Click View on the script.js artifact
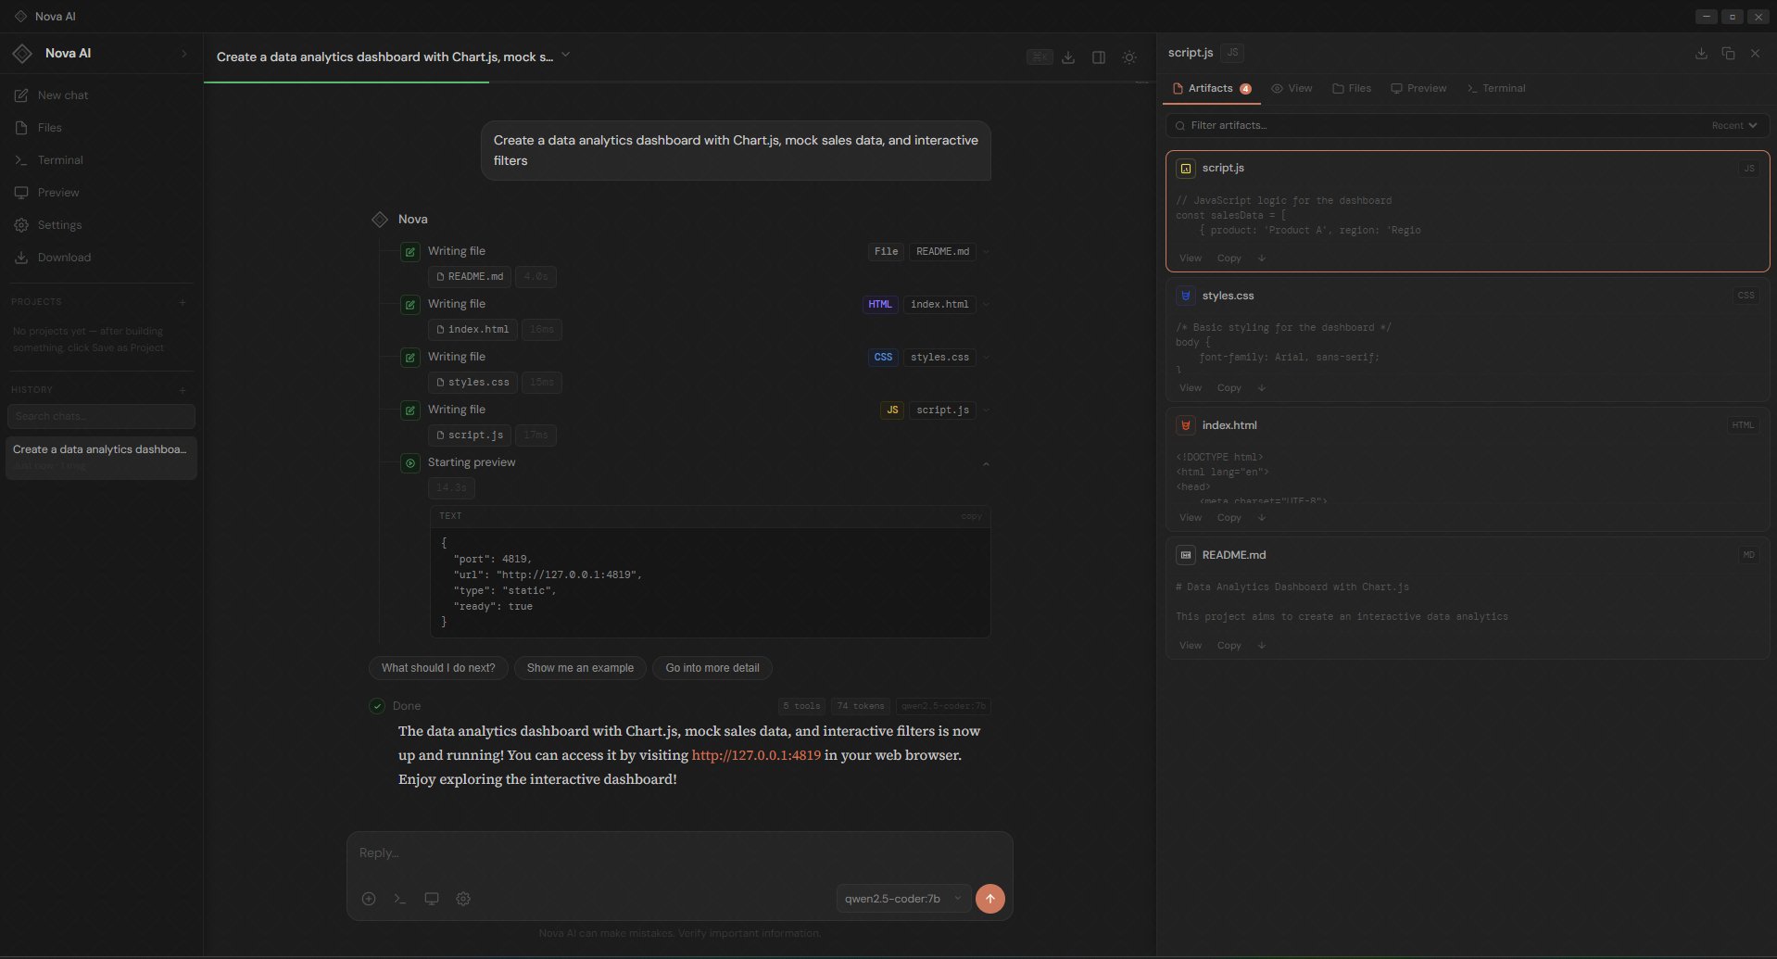The image size is (1777, 959). pyautogui.click(x=1191, y=259)
